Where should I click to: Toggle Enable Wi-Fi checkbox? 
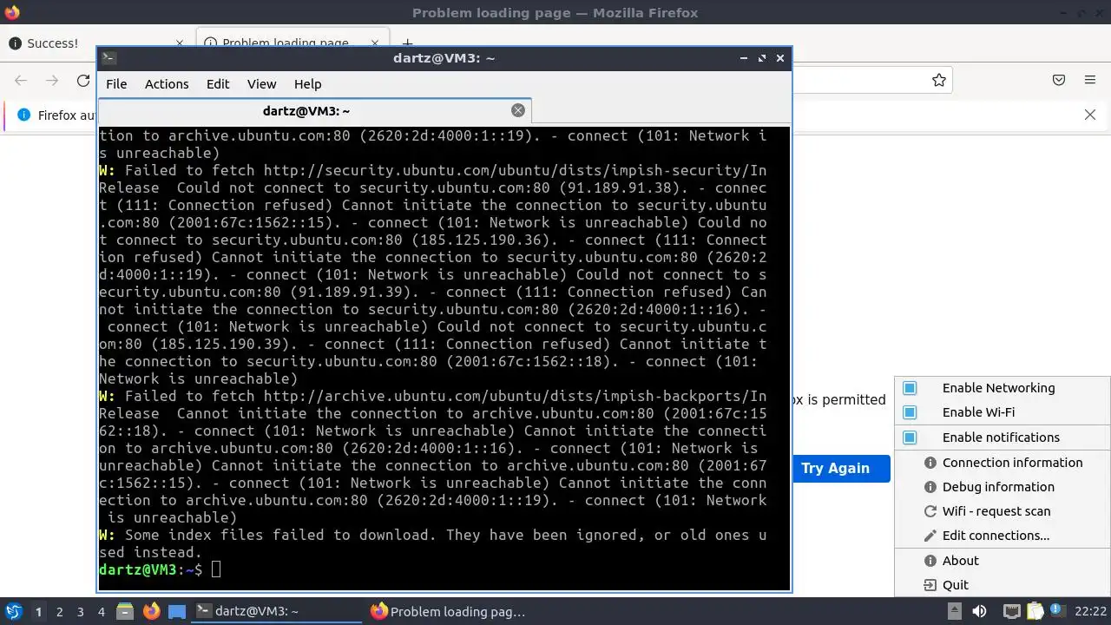click(910, 412)
